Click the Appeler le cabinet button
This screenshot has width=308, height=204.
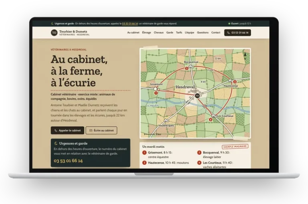click(x=67, y=130)
